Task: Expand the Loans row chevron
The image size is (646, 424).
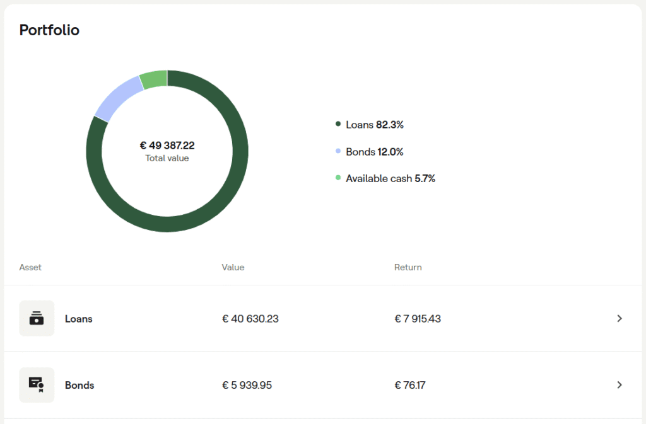Action: [x=620, y=318]
